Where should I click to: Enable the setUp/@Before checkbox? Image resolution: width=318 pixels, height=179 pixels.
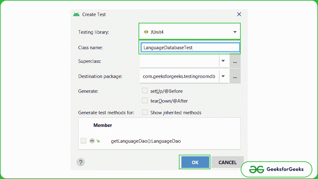coord(145,91)
